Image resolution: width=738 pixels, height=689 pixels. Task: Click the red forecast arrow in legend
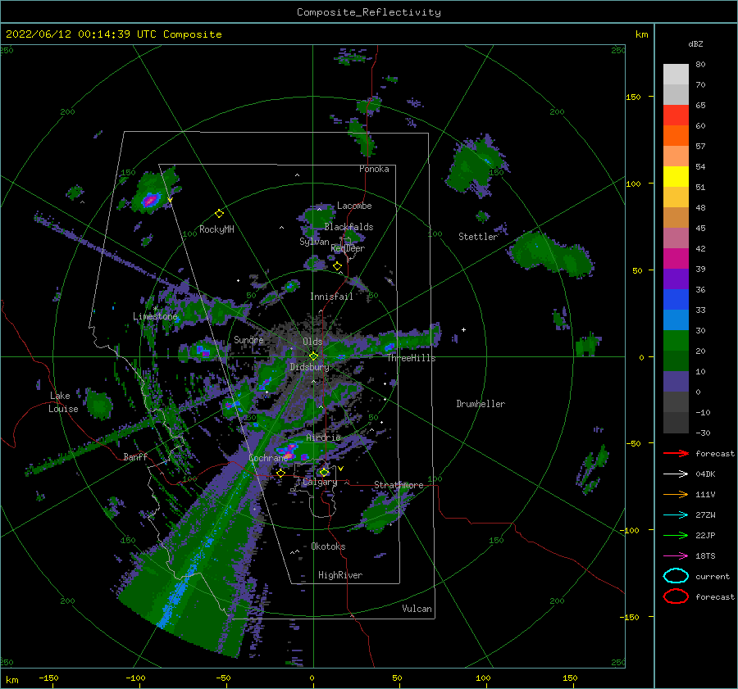(676, 453)
